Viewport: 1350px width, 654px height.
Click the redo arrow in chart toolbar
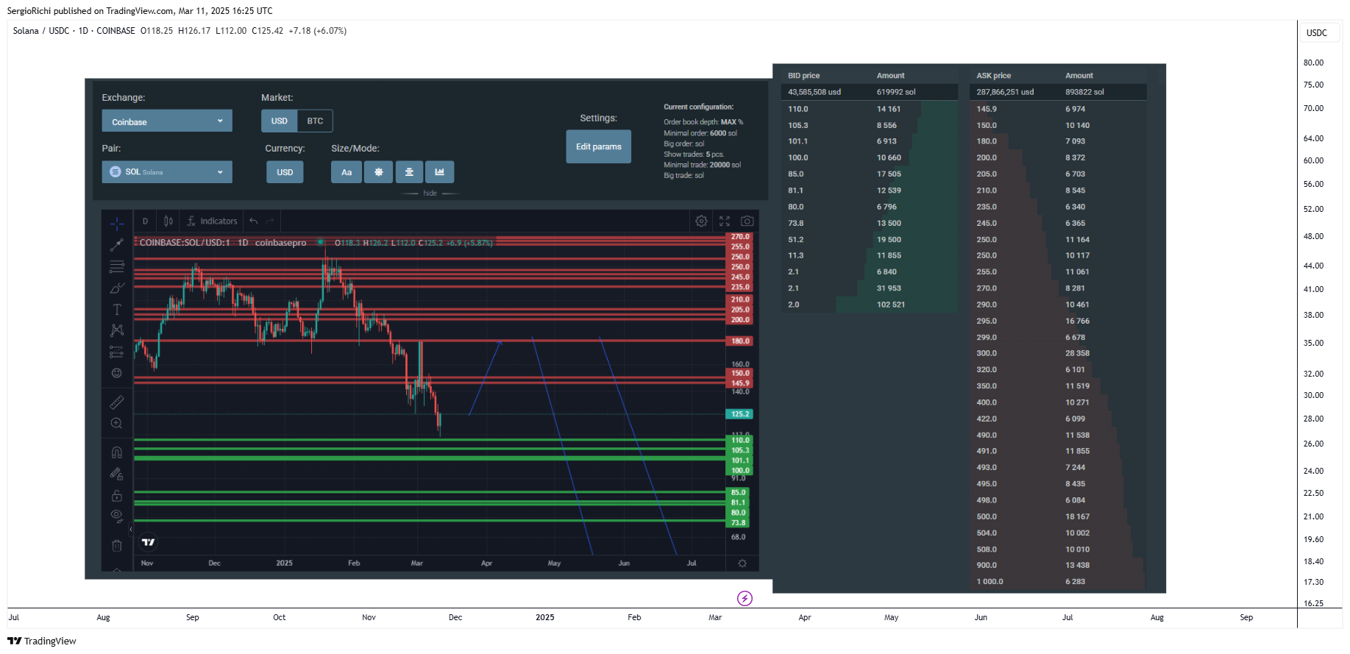point(270,221)
